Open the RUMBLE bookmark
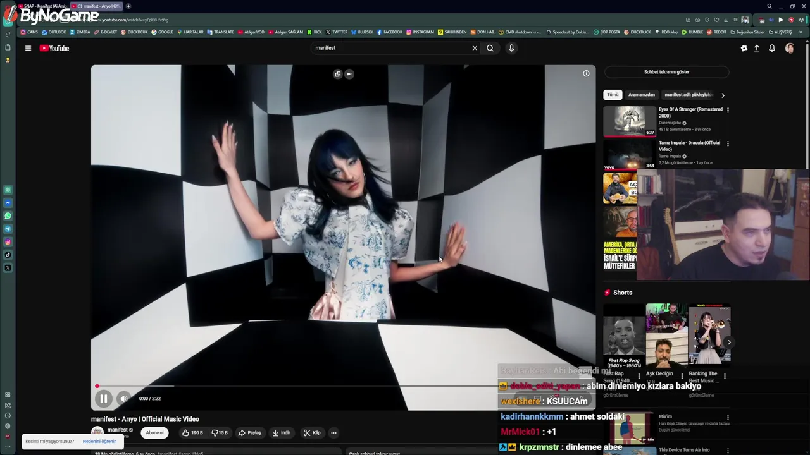 pos(692,32)
